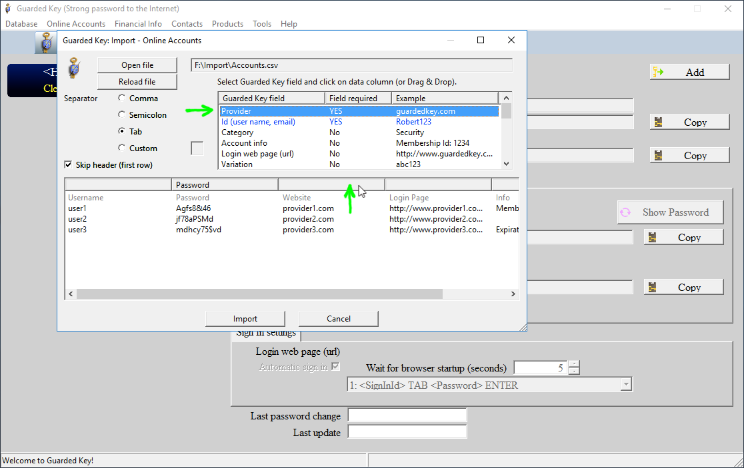This screenshot has width=744, height=468.
Task: Click the blank column header above Website
Action: (332, 185)
